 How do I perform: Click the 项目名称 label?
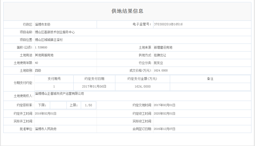[x=27, y=32]
